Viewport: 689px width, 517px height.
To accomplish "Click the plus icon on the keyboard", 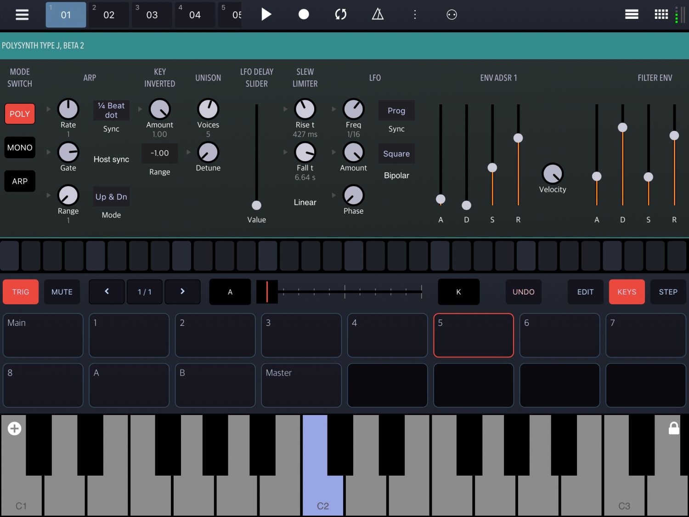I will point(14,429).
